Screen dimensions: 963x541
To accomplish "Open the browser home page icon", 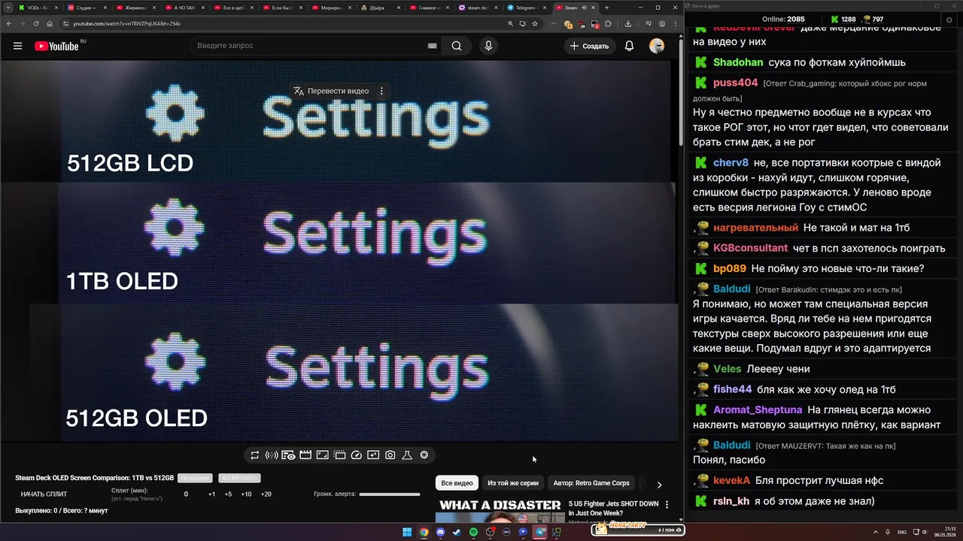I will coord(50,23).
